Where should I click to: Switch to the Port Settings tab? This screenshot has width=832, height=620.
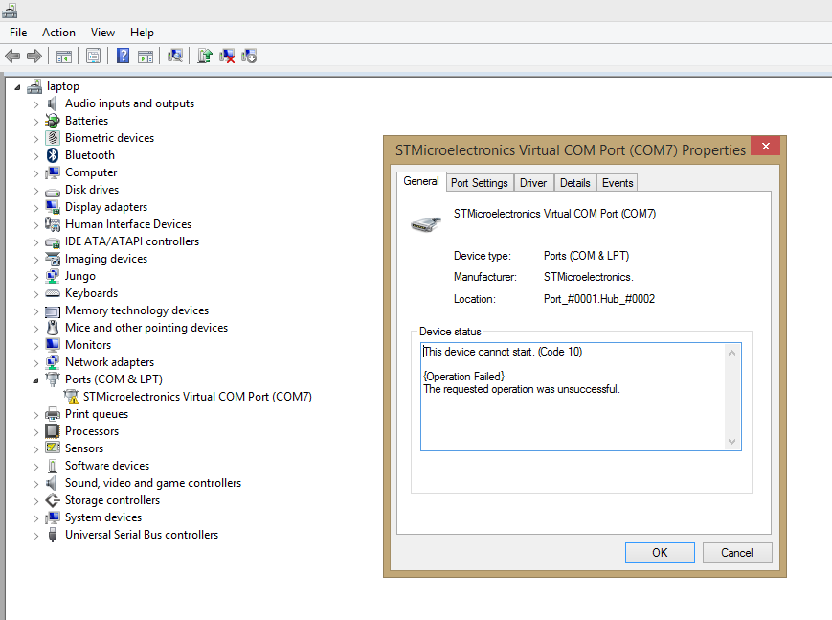click(479, 183)
